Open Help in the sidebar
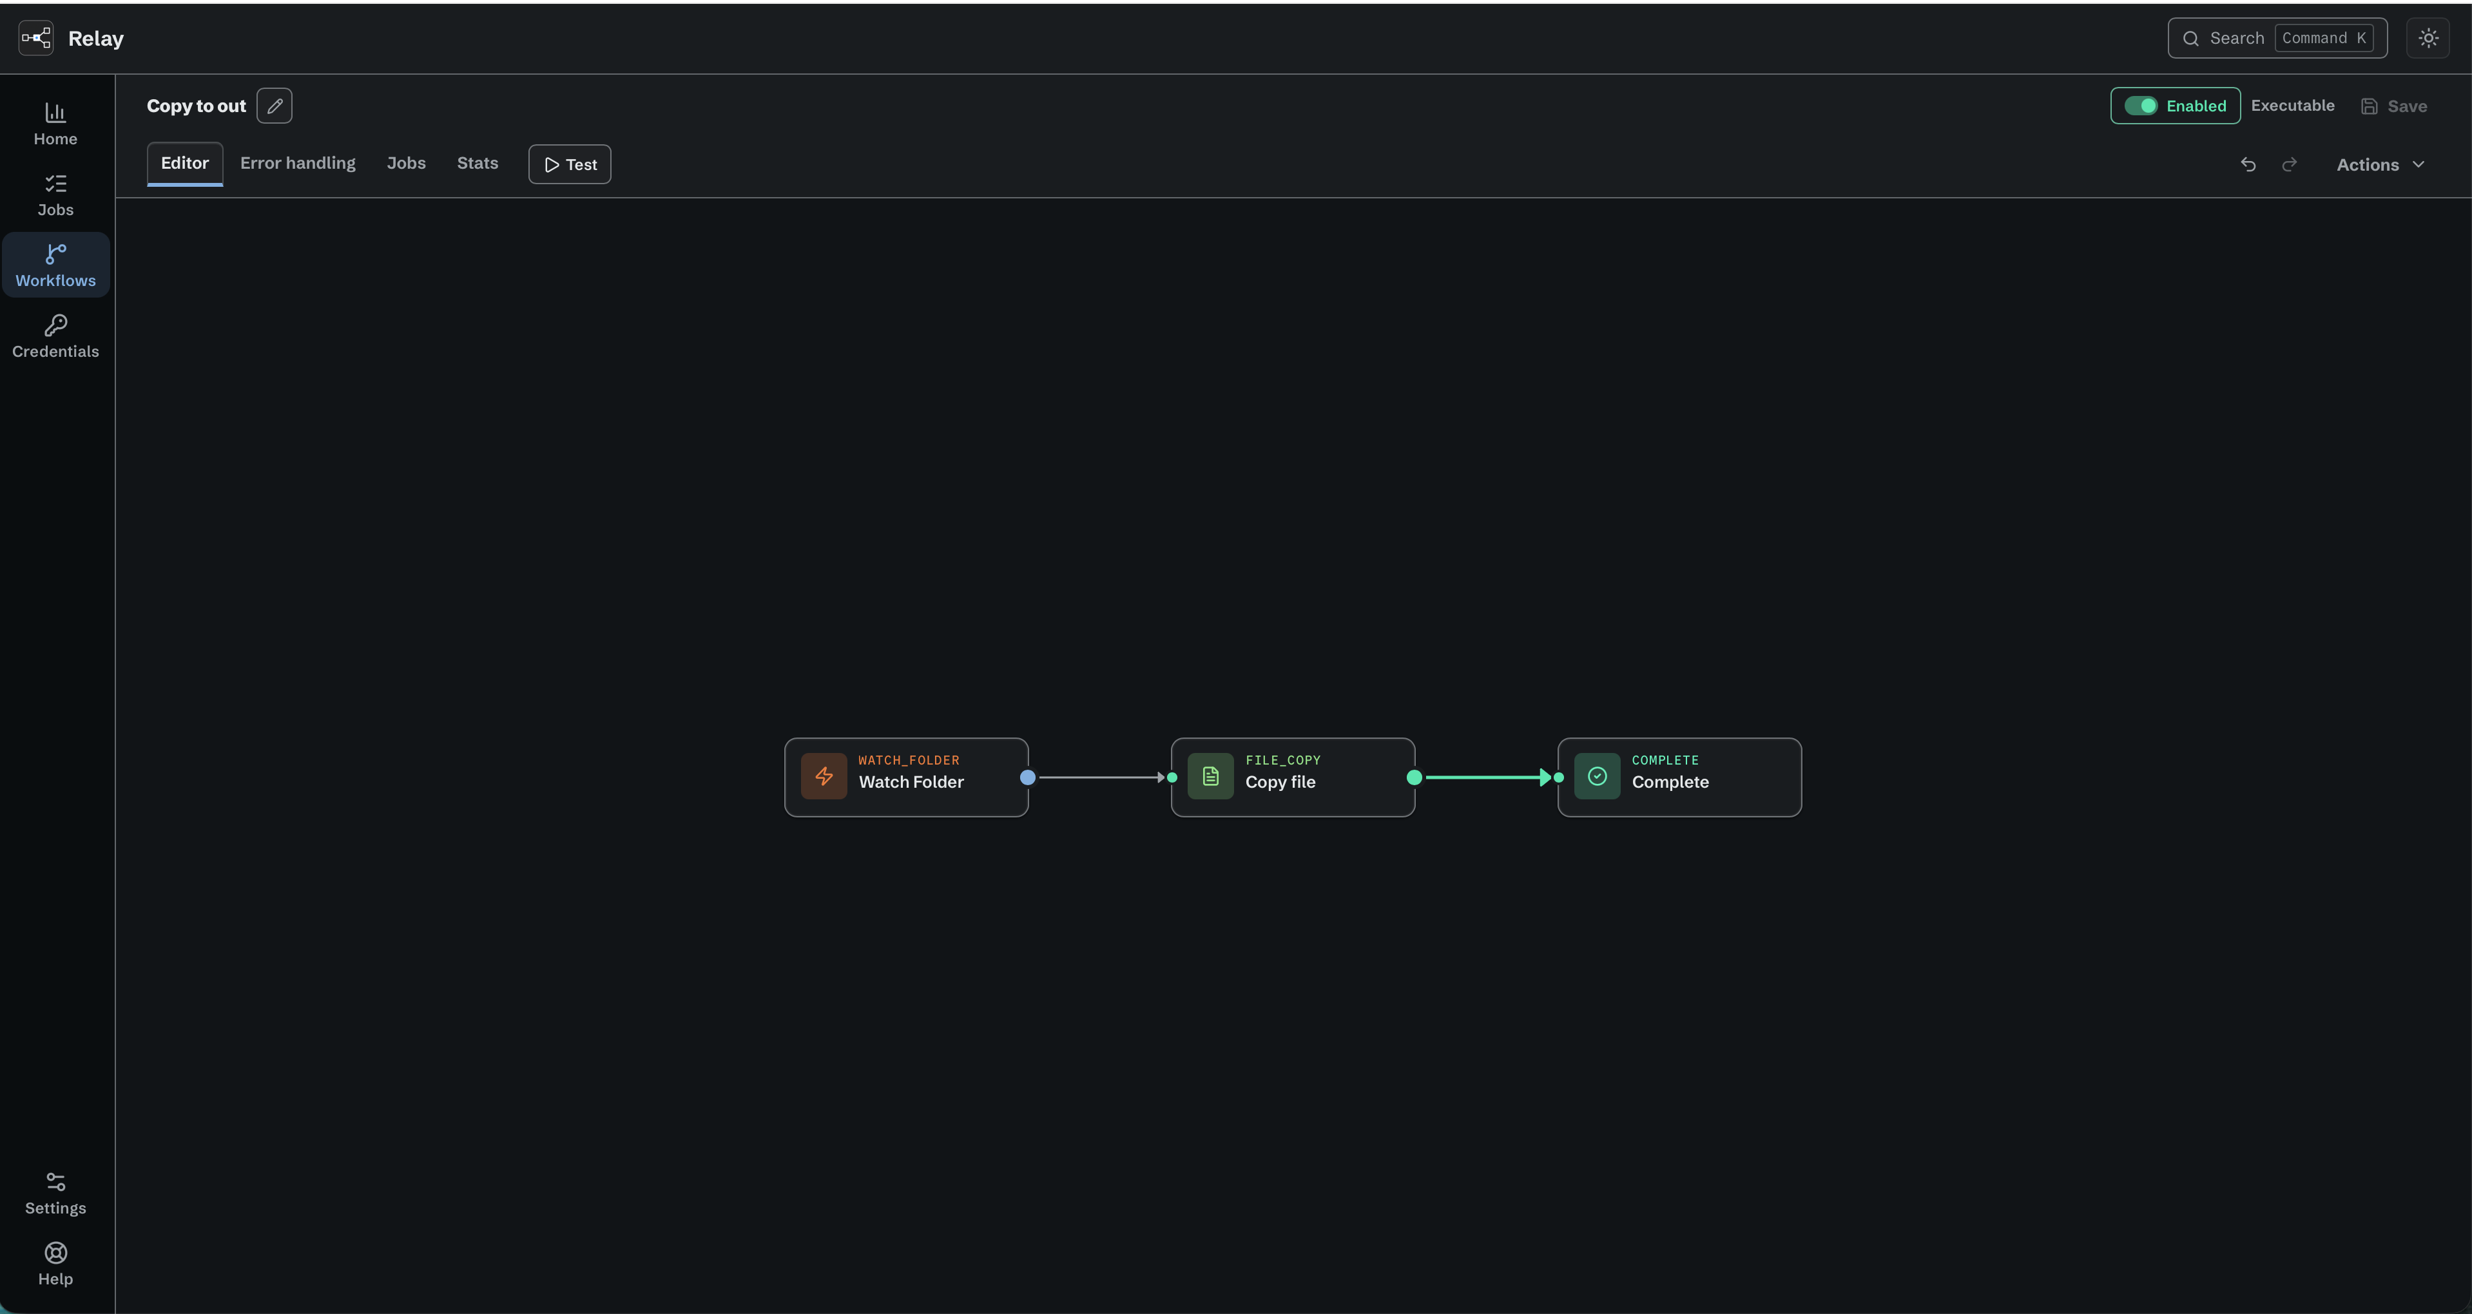The height and width of the screenshot is (1314, 2472). point(55,1264)
